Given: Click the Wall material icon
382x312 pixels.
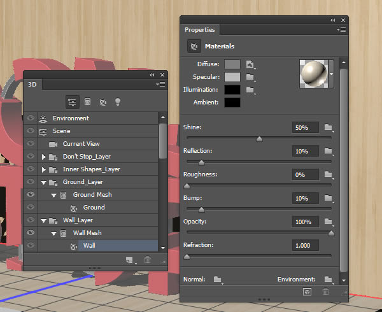Looking at the screenshot, I should (74, 246).
